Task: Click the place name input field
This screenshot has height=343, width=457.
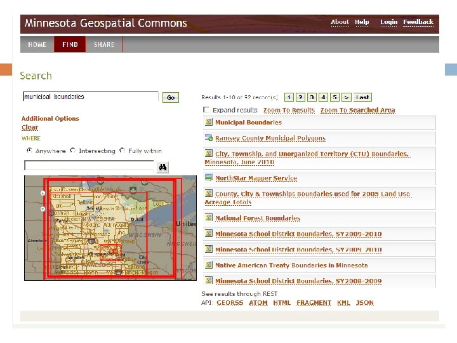Action: [89, 165]
